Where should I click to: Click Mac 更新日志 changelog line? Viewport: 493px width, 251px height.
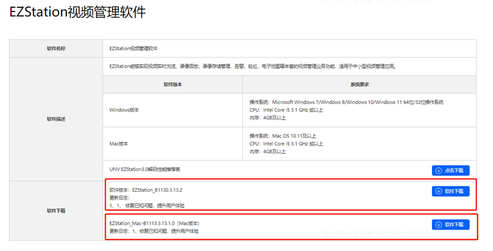[x=154, y=231]
